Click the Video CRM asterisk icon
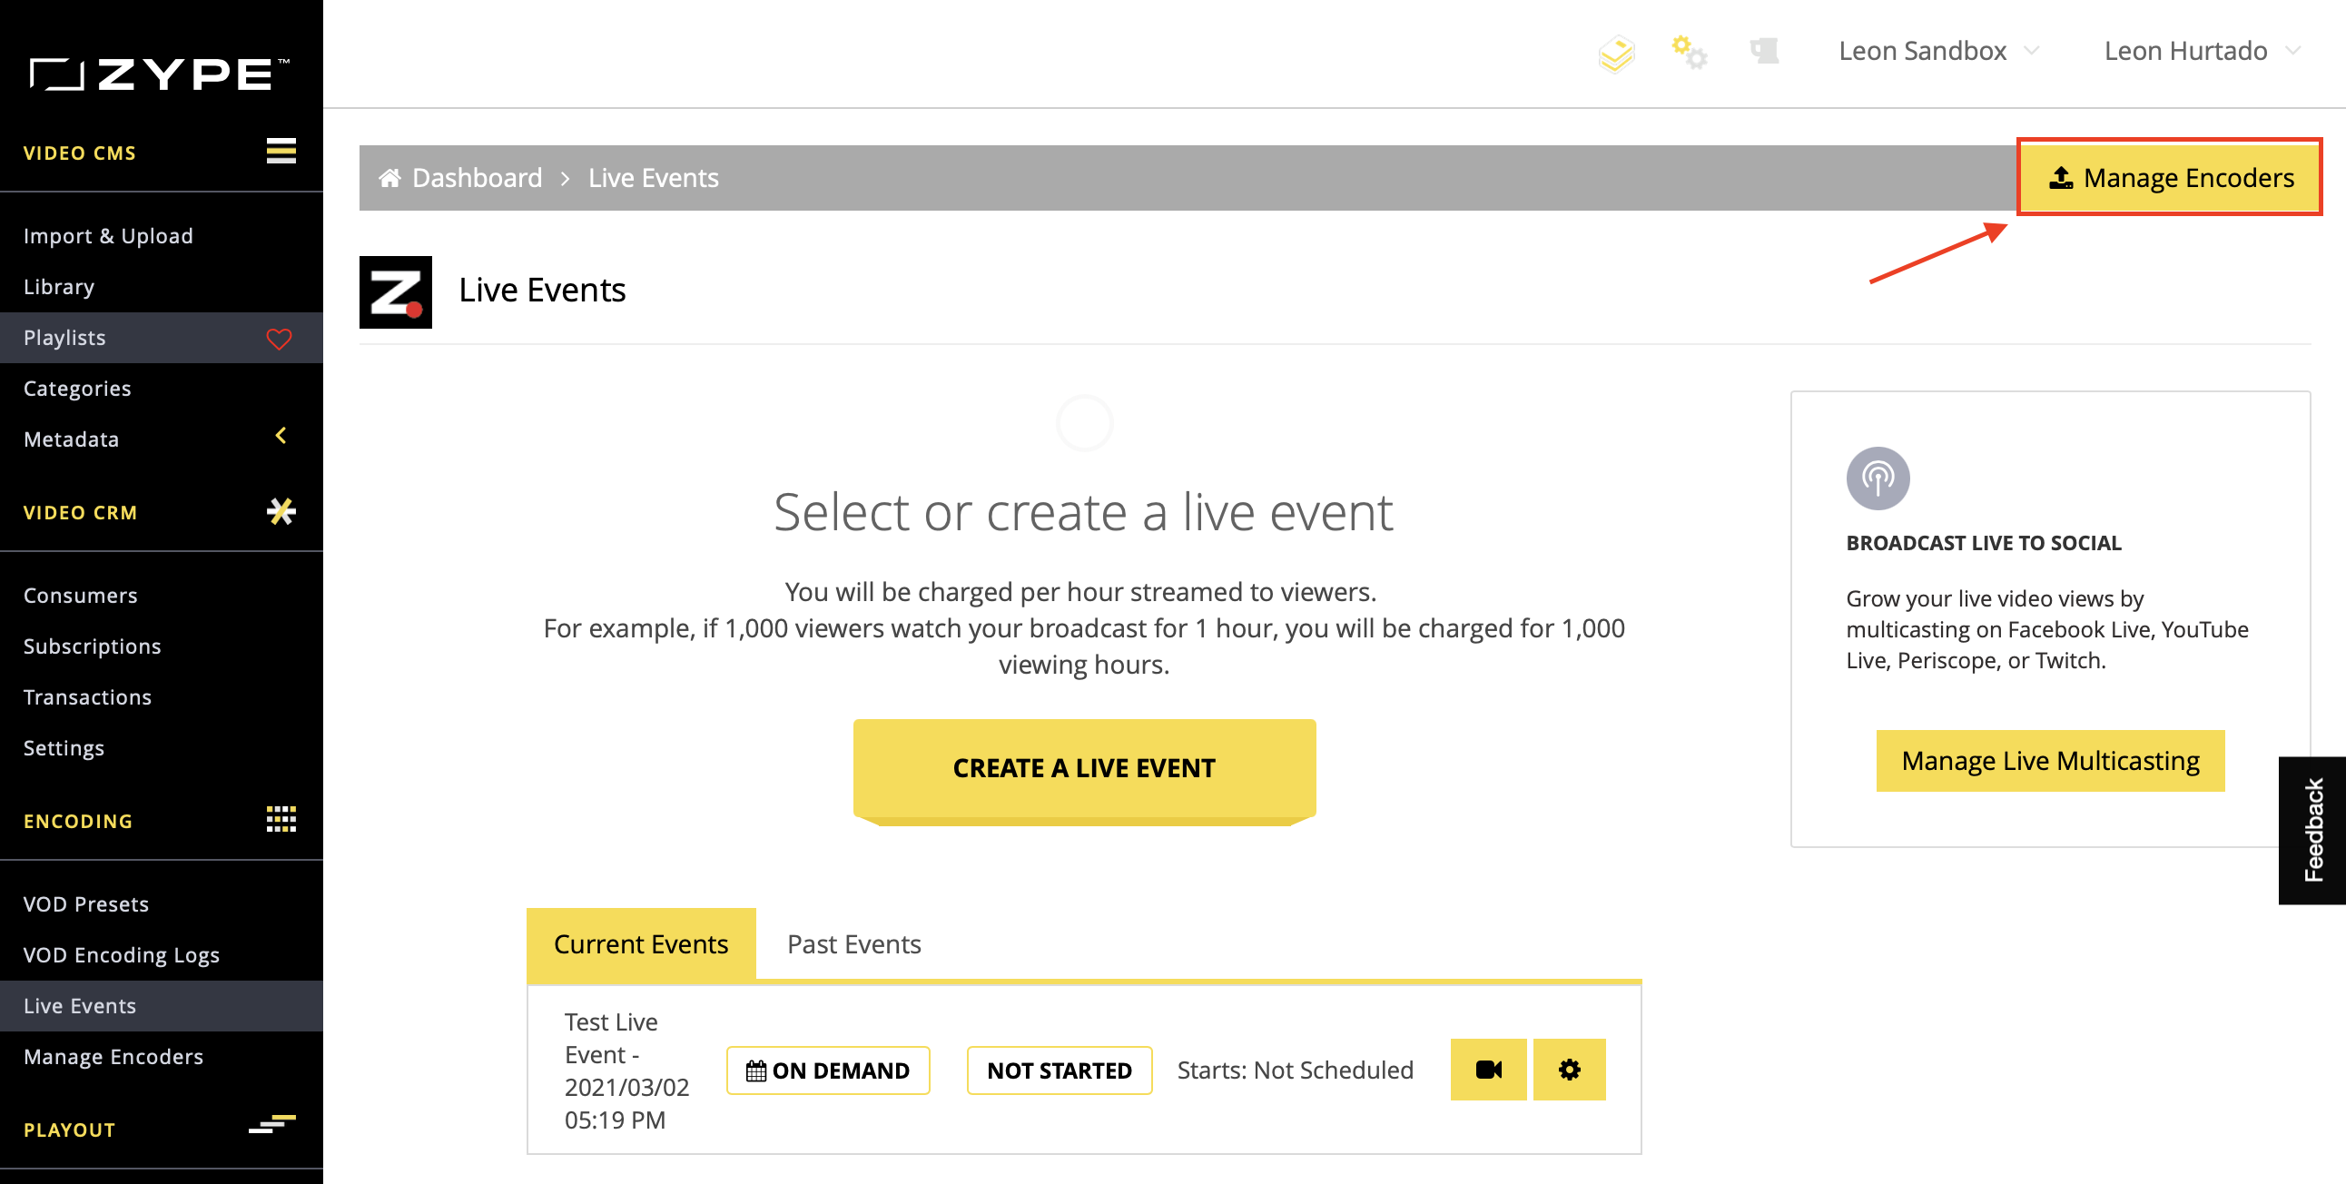 point(281,512)
